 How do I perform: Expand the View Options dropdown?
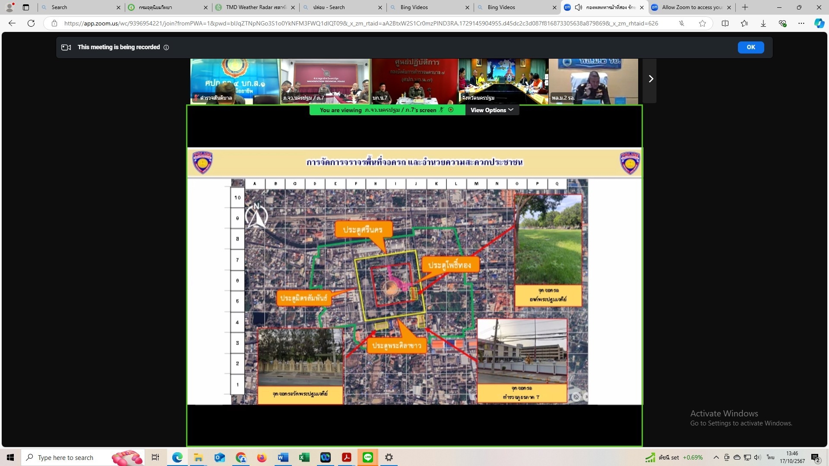pos(492,110)
